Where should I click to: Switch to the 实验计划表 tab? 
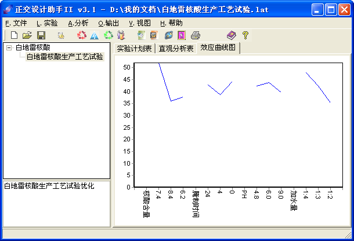coord(134,49)
